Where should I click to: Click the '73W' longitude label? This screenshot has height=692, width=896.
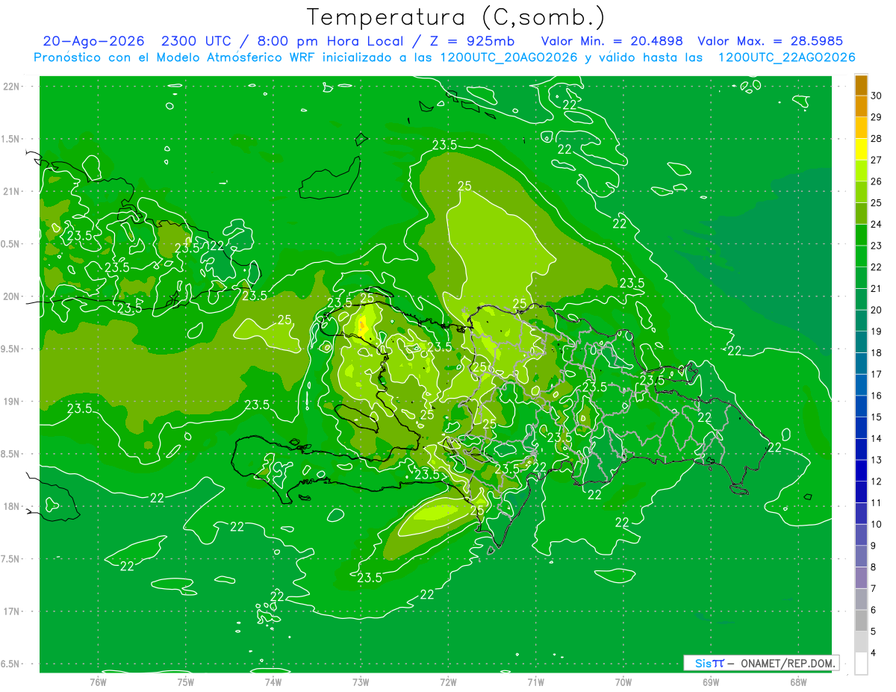click(x=361, y=682)
